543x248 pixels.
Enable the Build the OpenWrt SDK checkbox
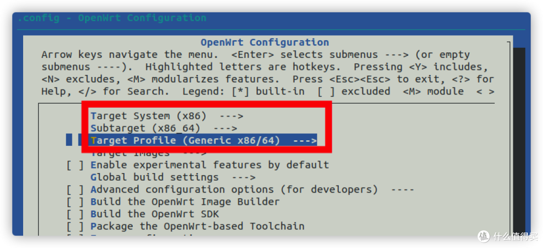point(75,214)
